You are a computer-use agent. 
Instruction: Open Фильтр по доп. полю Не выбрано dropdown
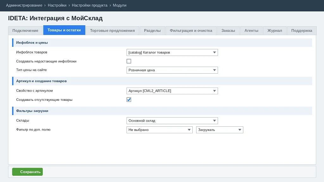[159, 130]
